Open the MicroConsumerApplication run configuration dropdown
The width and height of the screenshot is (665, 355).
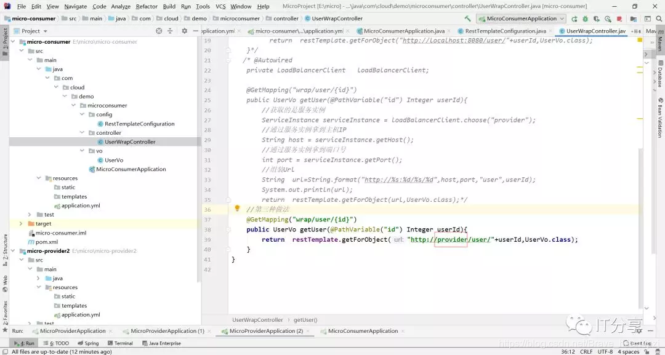[x=522, y=18]
